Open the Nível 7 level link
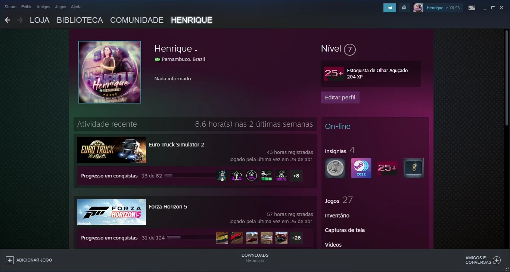This screenshot has height=272, width=510. (338, 49)
